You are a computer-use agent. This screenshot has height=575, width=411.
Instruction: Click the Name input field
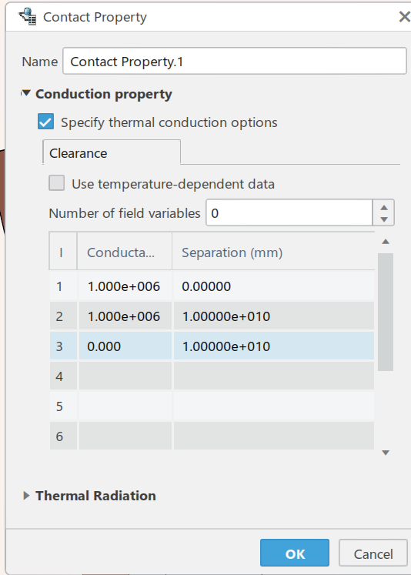(x=235, y=62)
